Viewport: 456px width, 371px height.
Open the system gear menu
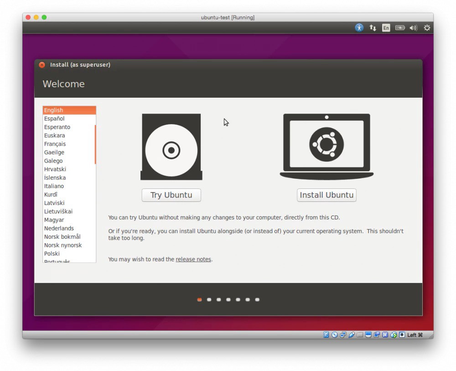point(427,28)
